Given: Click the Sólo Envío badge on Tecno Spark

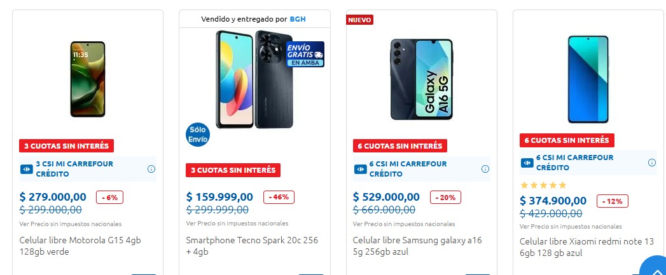Looking at the screenshot, I should pos(197,134).
